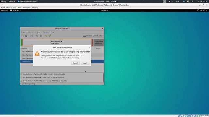Viewport: 209px width, 117px height.
Task: Click the Copy partition toolbar icon
Action: tap(37, 36)
